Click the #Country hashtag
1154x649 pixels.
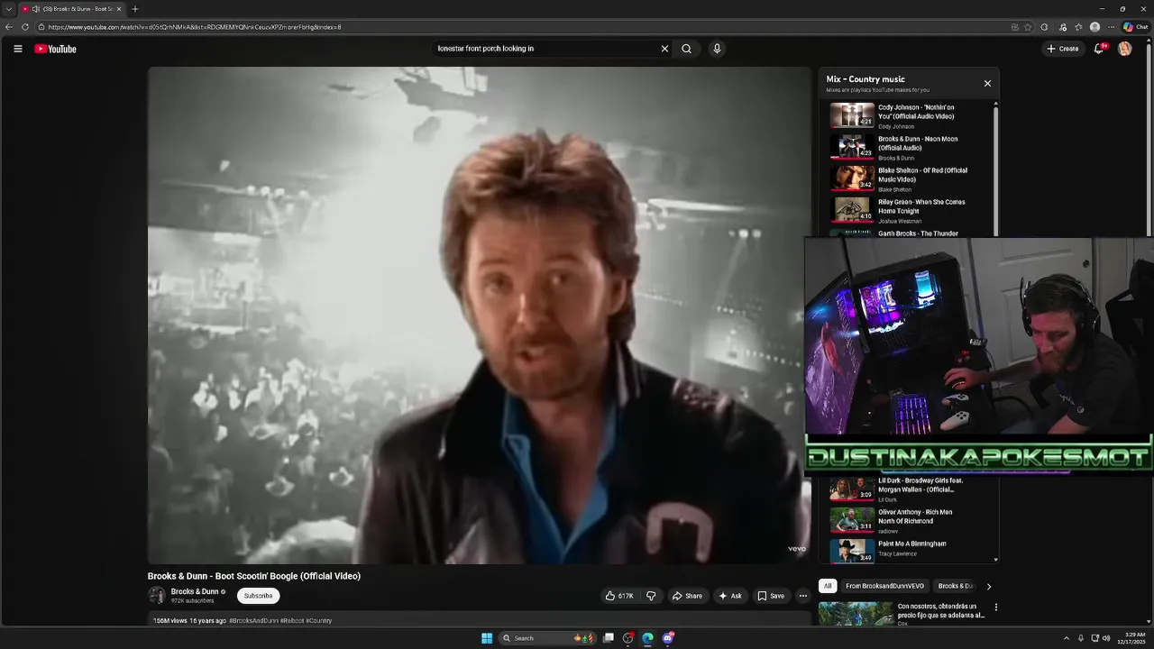(319, 620)
